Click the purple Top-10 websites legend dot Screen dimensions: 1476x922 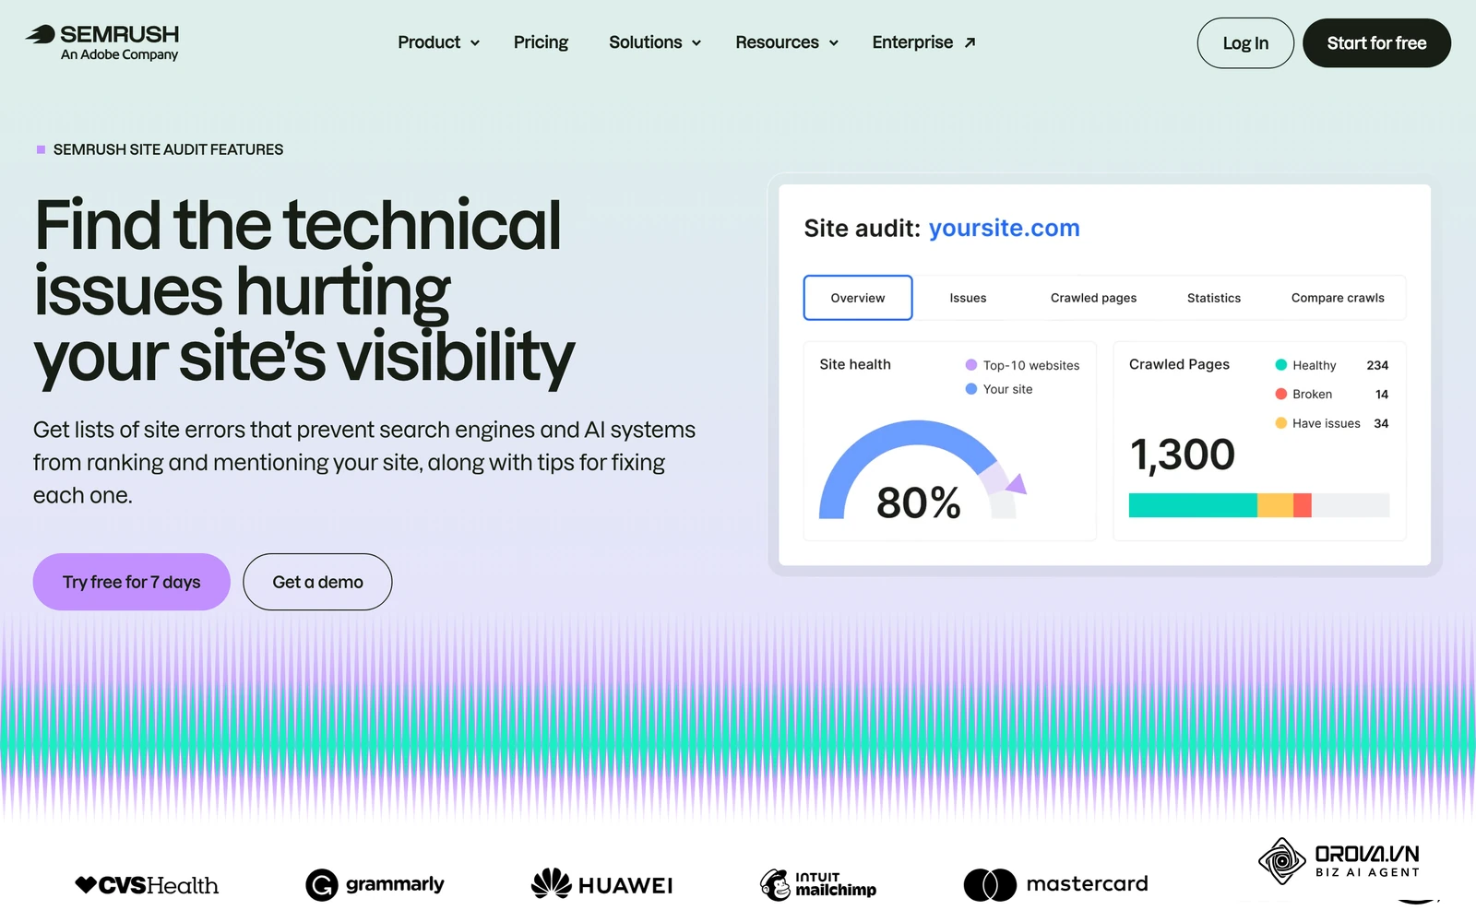click(x=971, y=365)
